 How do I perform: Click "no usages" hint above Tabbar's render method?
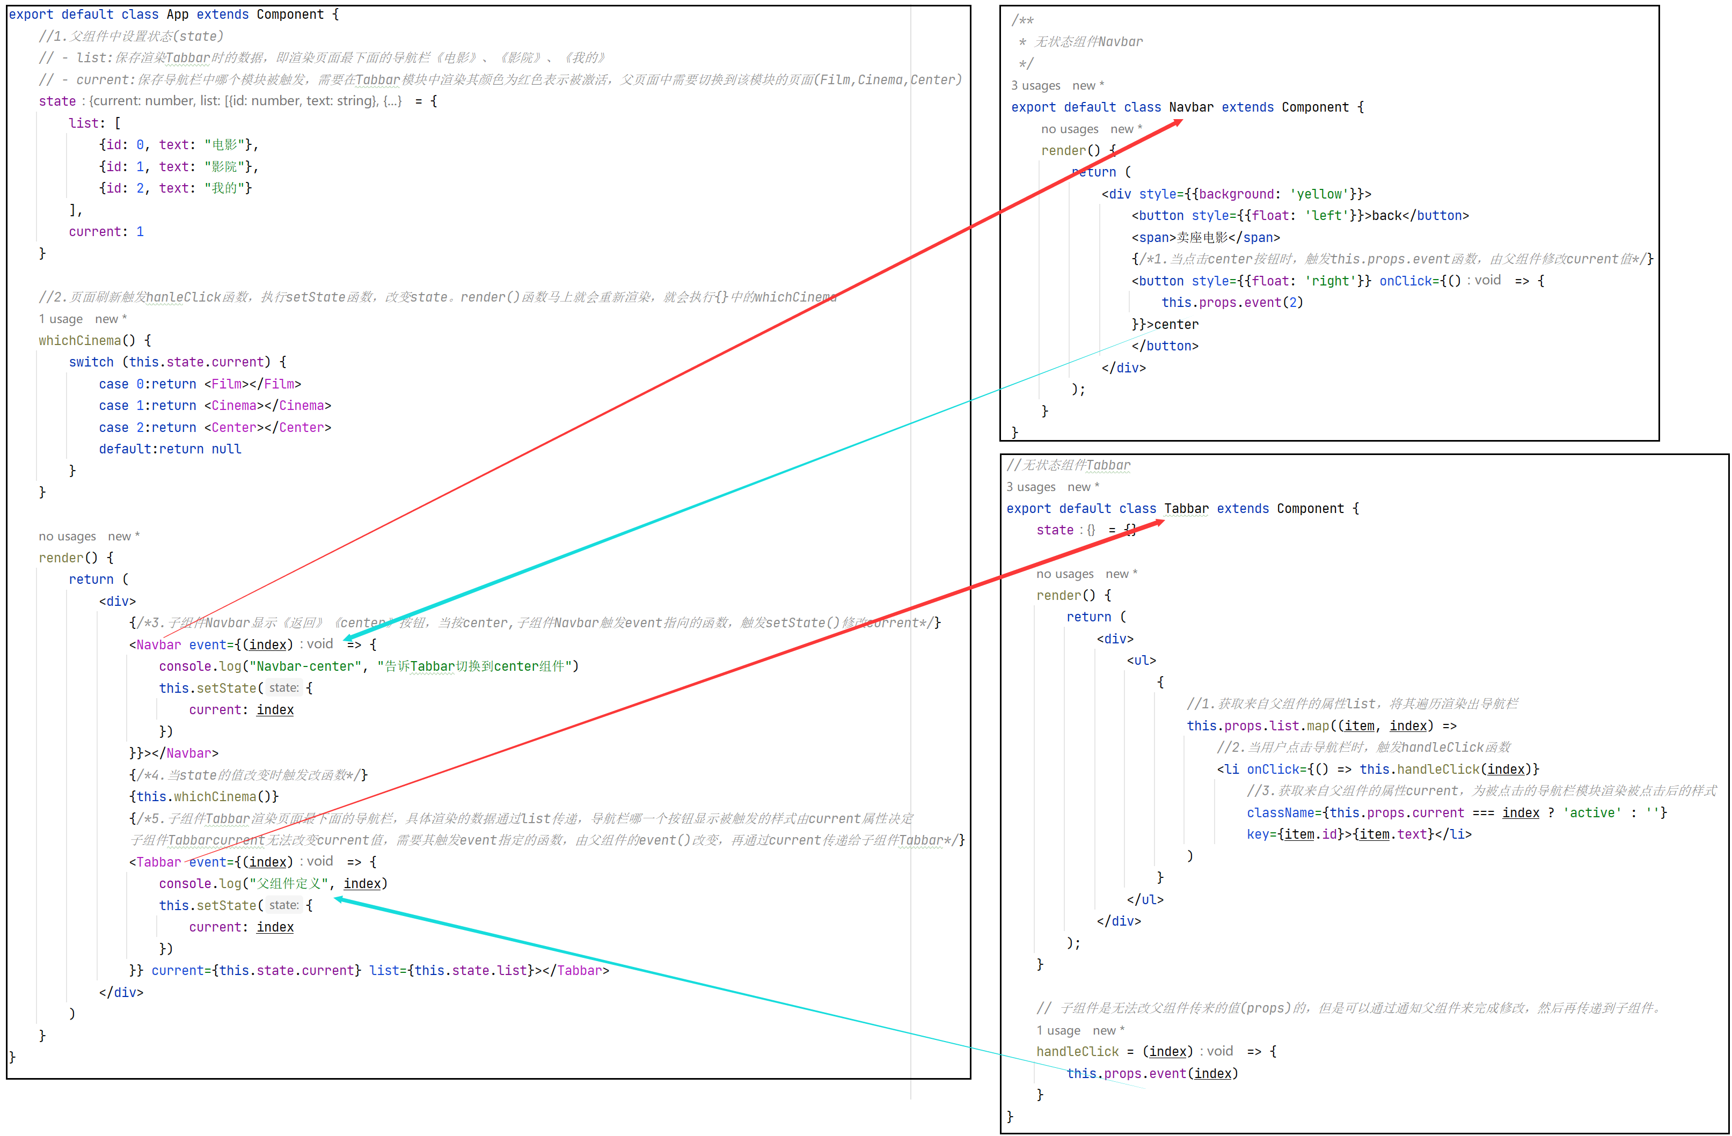coord(1065,574)
